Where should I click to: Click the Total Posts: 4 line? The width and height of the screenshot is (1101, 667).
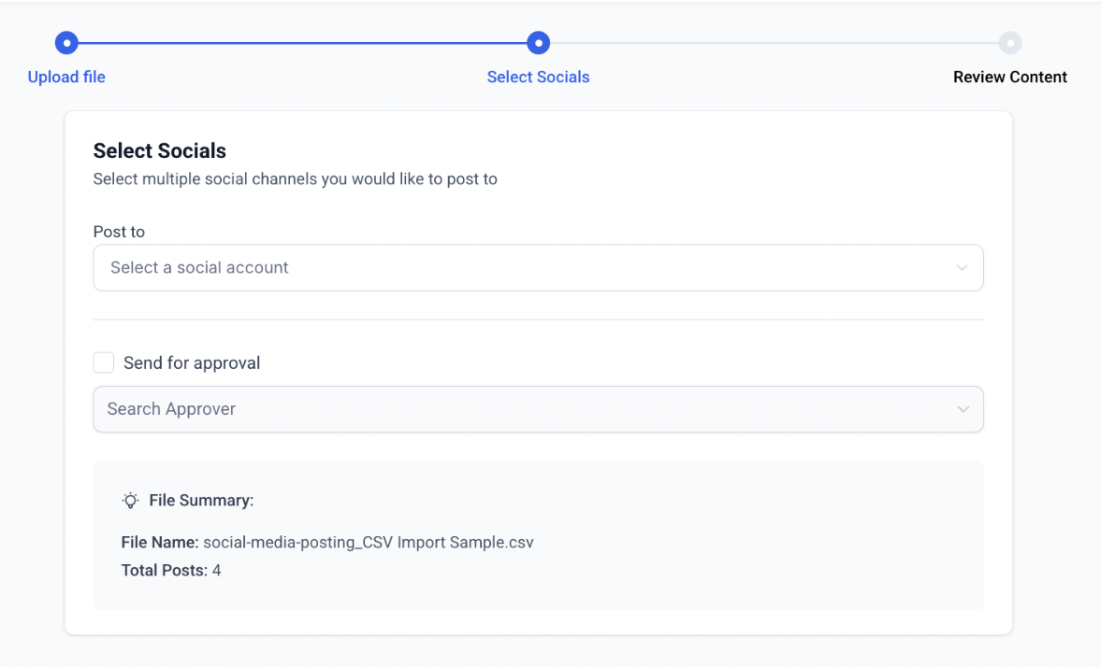[171, 570]
